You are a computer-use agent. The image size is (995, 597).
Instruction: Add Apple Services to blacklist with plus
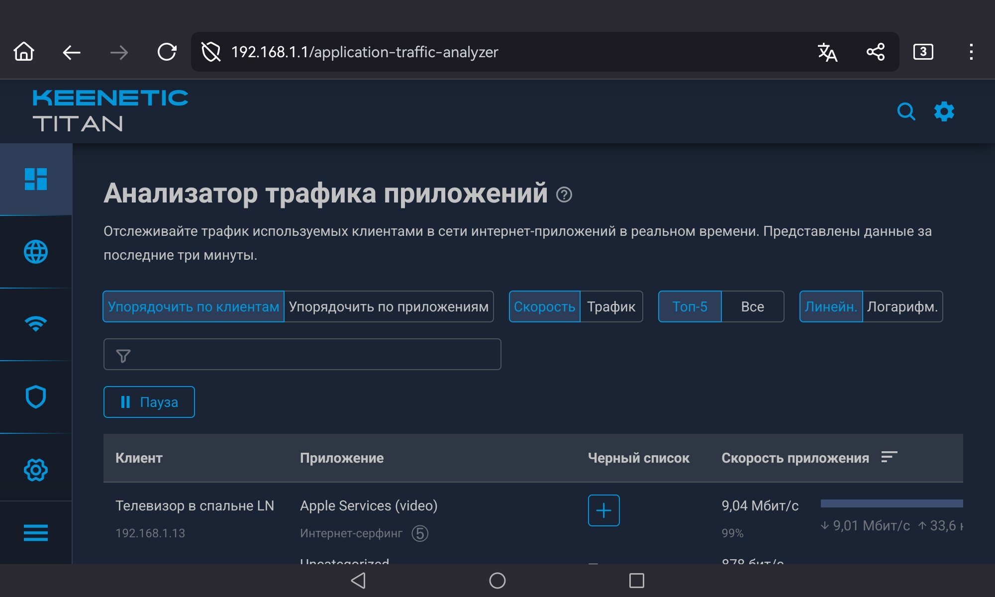pyautogui.click(x=603, y=510)
